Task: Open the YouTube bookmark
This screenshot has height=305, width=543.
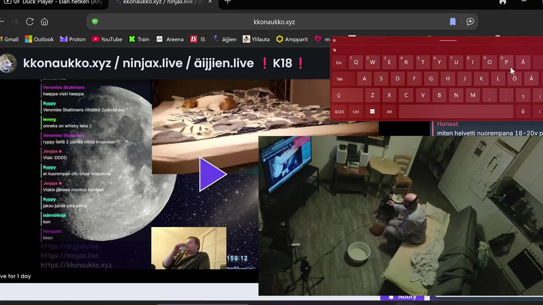Action: 107,39
